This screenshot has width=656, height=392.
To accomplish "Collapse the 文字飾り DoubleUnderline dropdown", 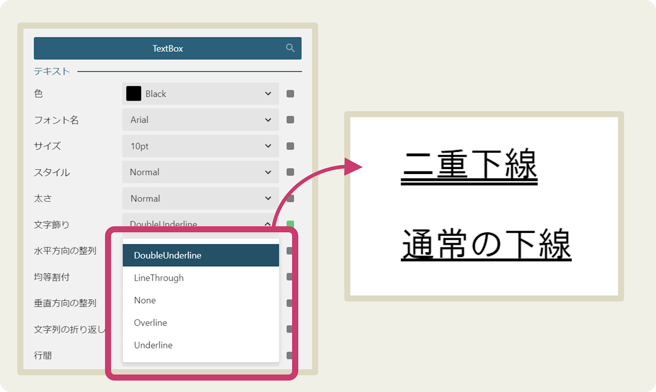I will coord(200,223).
